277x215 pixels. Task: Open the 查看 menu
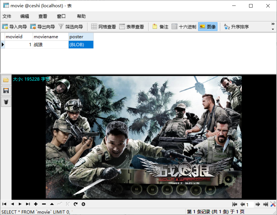pyautogui.click(x=43, y=16)
